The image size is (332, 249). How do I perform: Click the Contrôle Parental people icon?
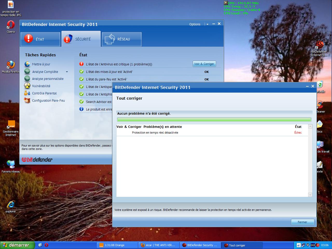pyautogui.click(x=27, y=93)
